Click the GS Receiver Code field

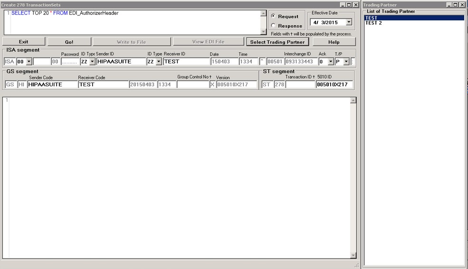[x=103, y=84]
